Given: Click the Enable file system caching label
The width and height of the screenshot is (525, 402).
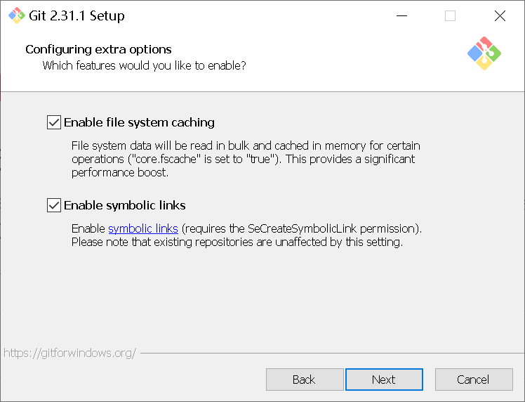Looking at the screenshot, I should pyautogui.click(x=139, y=123).
